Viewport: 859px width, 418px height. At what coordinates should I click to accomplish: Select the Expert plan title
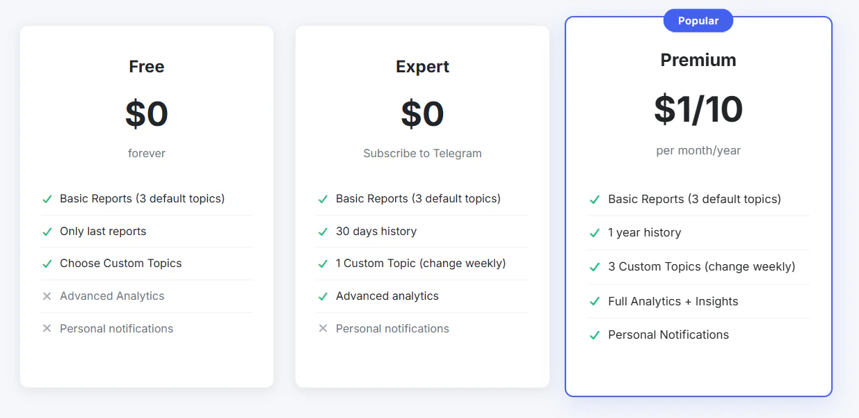(x=422, y=67)
